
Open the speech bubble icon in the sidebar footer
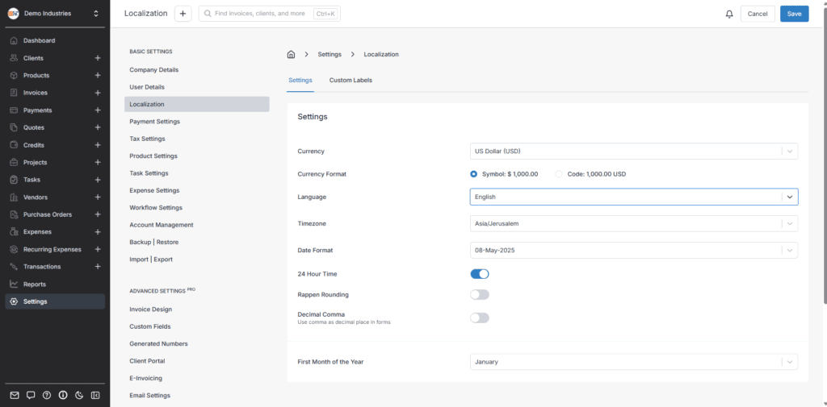[x=31, y=395]
